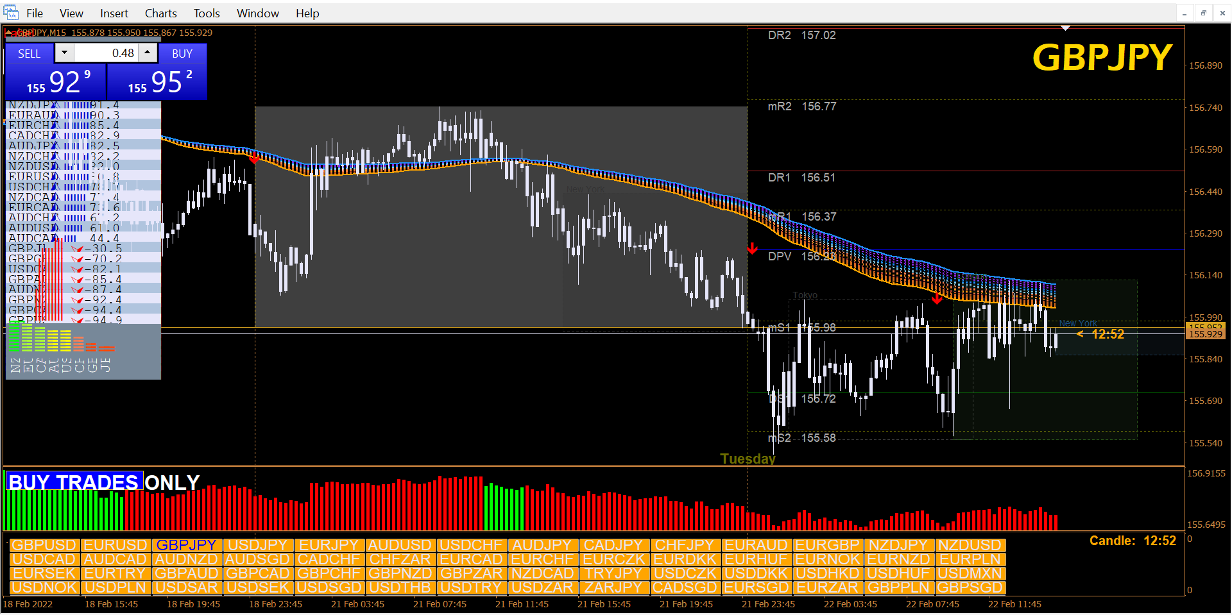Click the red arrow beside DPV level

click(753, 249)
